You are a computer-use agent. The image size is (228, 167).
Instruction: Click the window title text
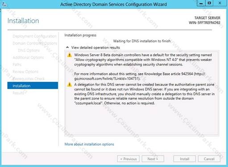tap(113, 4)
